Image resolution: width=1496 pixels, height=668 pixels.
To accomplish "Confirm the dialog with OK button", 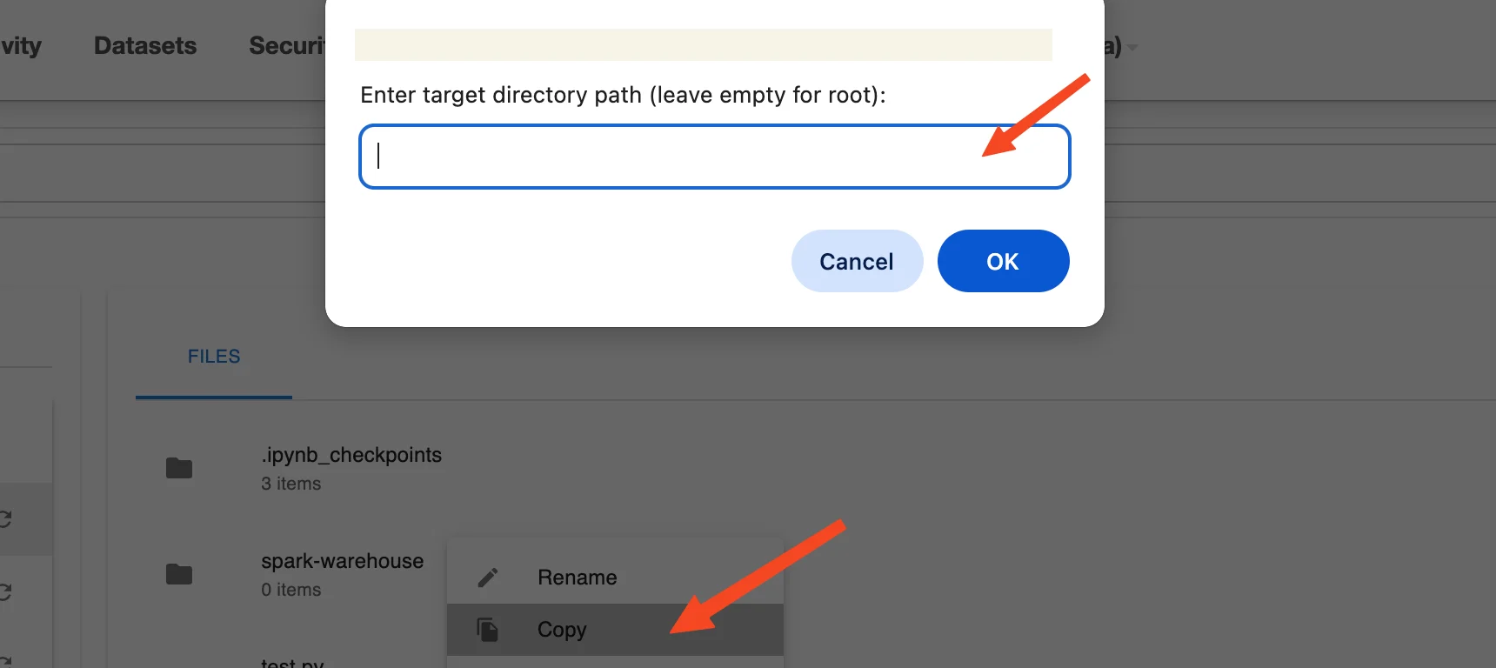I will click(1003, 261).
